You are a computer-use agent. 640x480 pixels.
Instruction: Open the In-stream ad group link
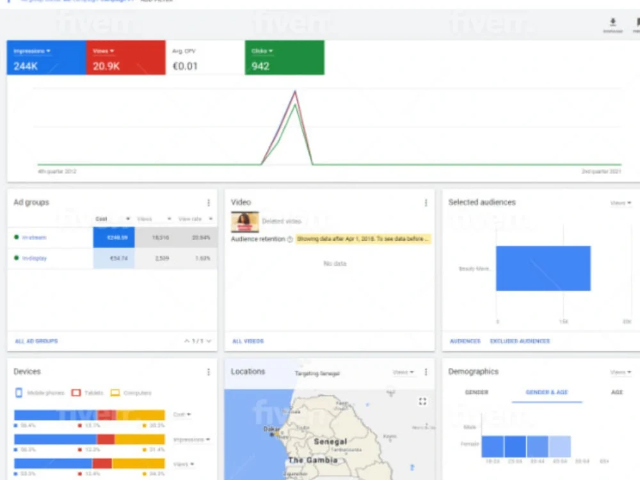click(x=35, y=237)
